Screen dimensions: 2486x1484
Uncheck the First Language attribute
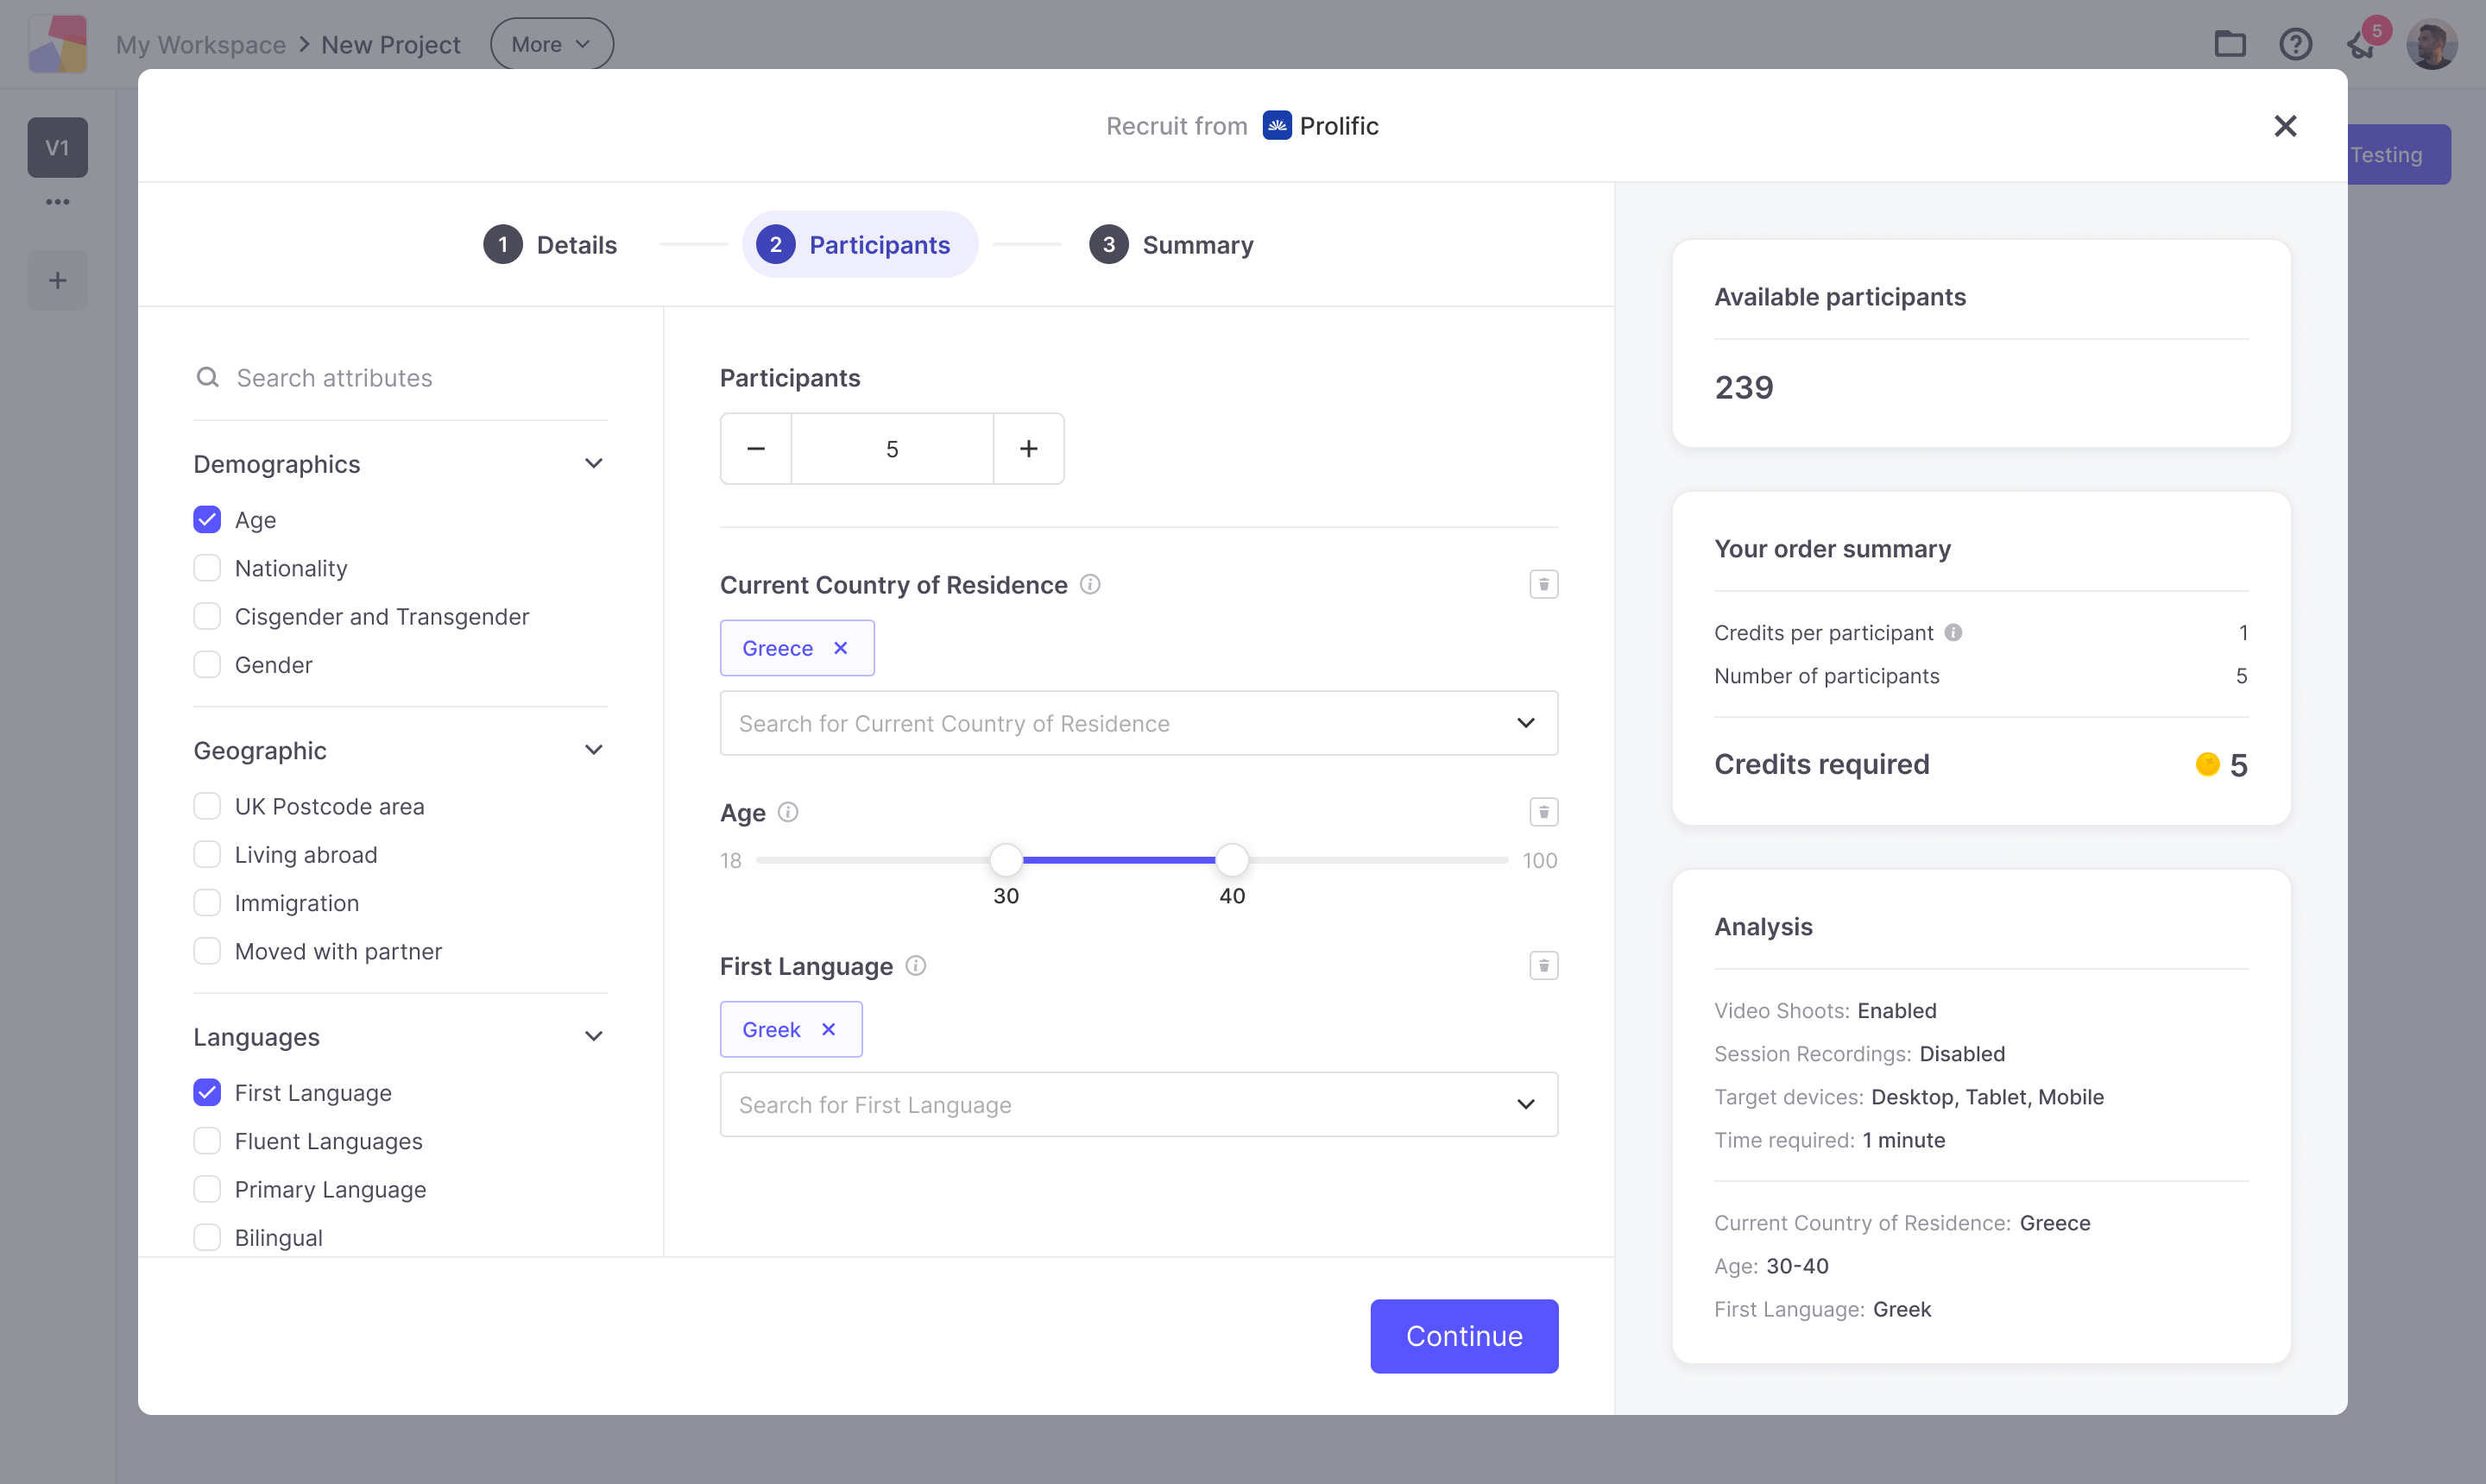[x=207, y=1093]
